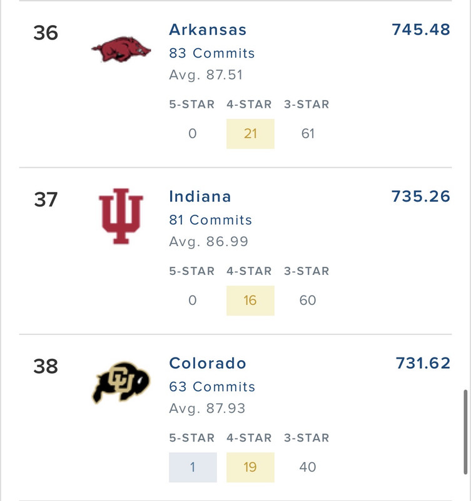This screenshot has height=501, width=471.
Task: Open the Arkansas Razorbacks logo
Action: (121, 49)
